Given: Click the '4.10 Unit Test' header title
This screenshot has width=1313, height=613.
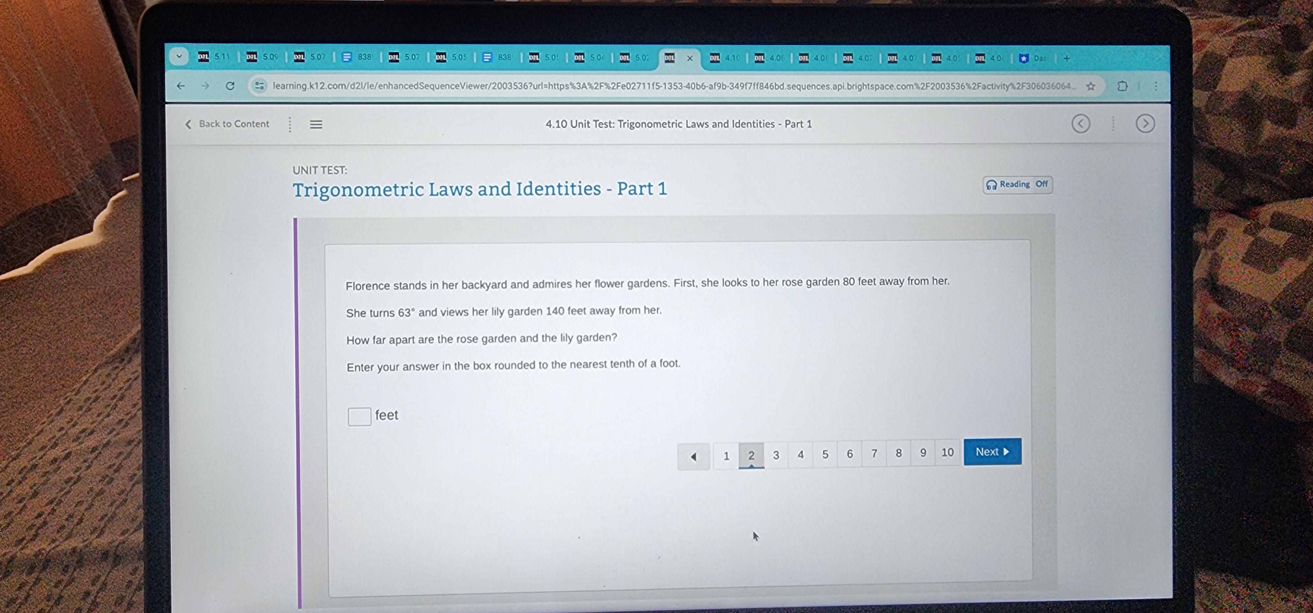Looking at the screenshot, I should [x=678, y=124].
